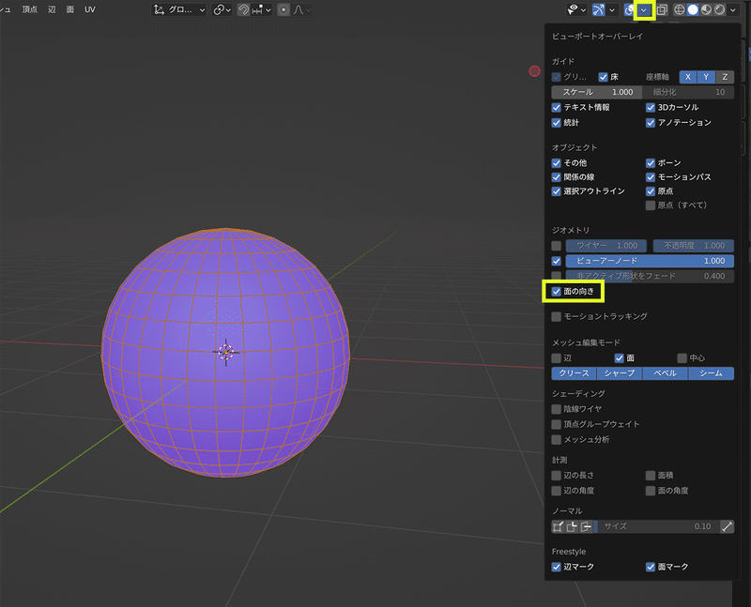Enable the 中心 checkbox

tap(682, 358)
